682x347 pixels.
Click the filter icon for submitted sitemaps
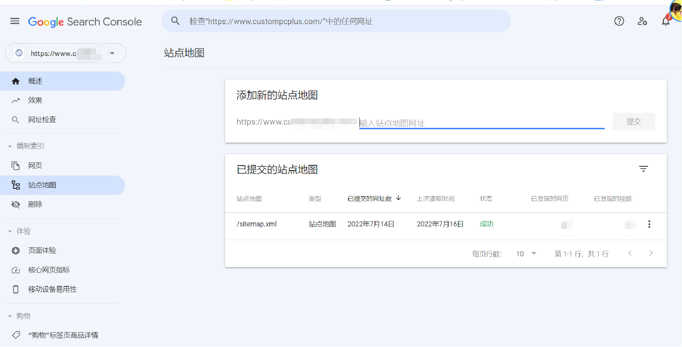point(643,169)
